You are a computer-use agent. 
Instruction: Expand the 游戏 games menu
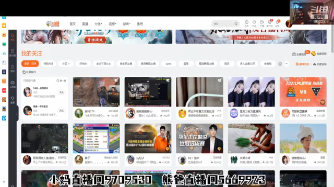126,24
